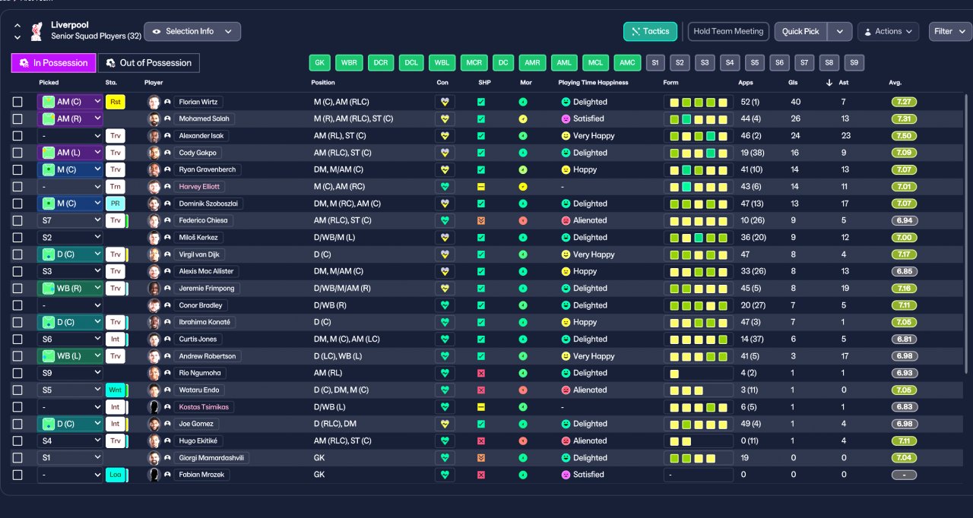The width and height of the screenshot is (973, 518).
Task: Click Federico Chiesa's red morale icon
Action: coord(523,220)
